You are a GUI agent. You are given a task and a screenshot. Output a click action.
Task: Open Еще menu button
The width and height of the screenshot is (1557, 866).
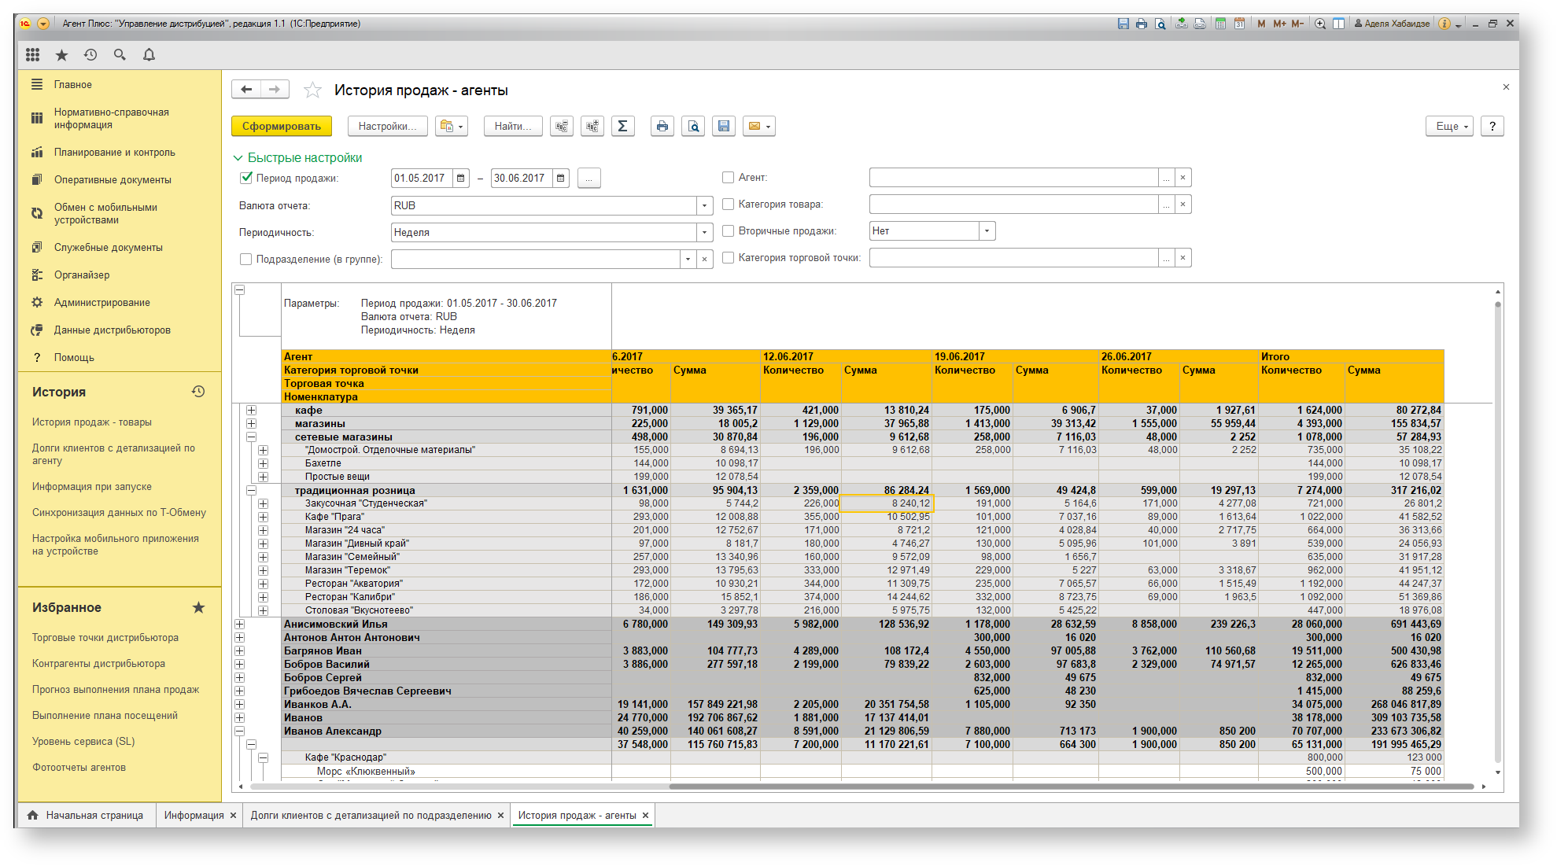click(x=1449, y=126)
